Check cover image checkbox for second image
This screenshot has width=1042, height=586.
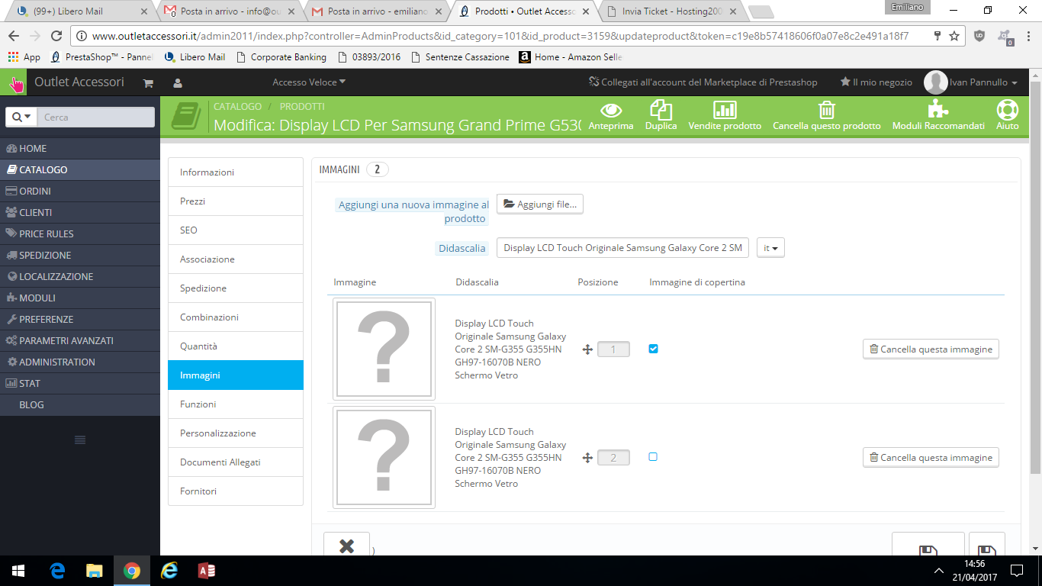click(653, 456)
